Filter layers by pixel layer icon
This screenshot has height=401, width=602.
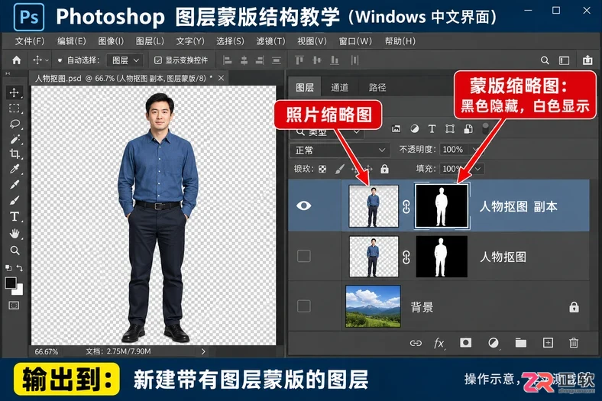(x=396, y=129)
